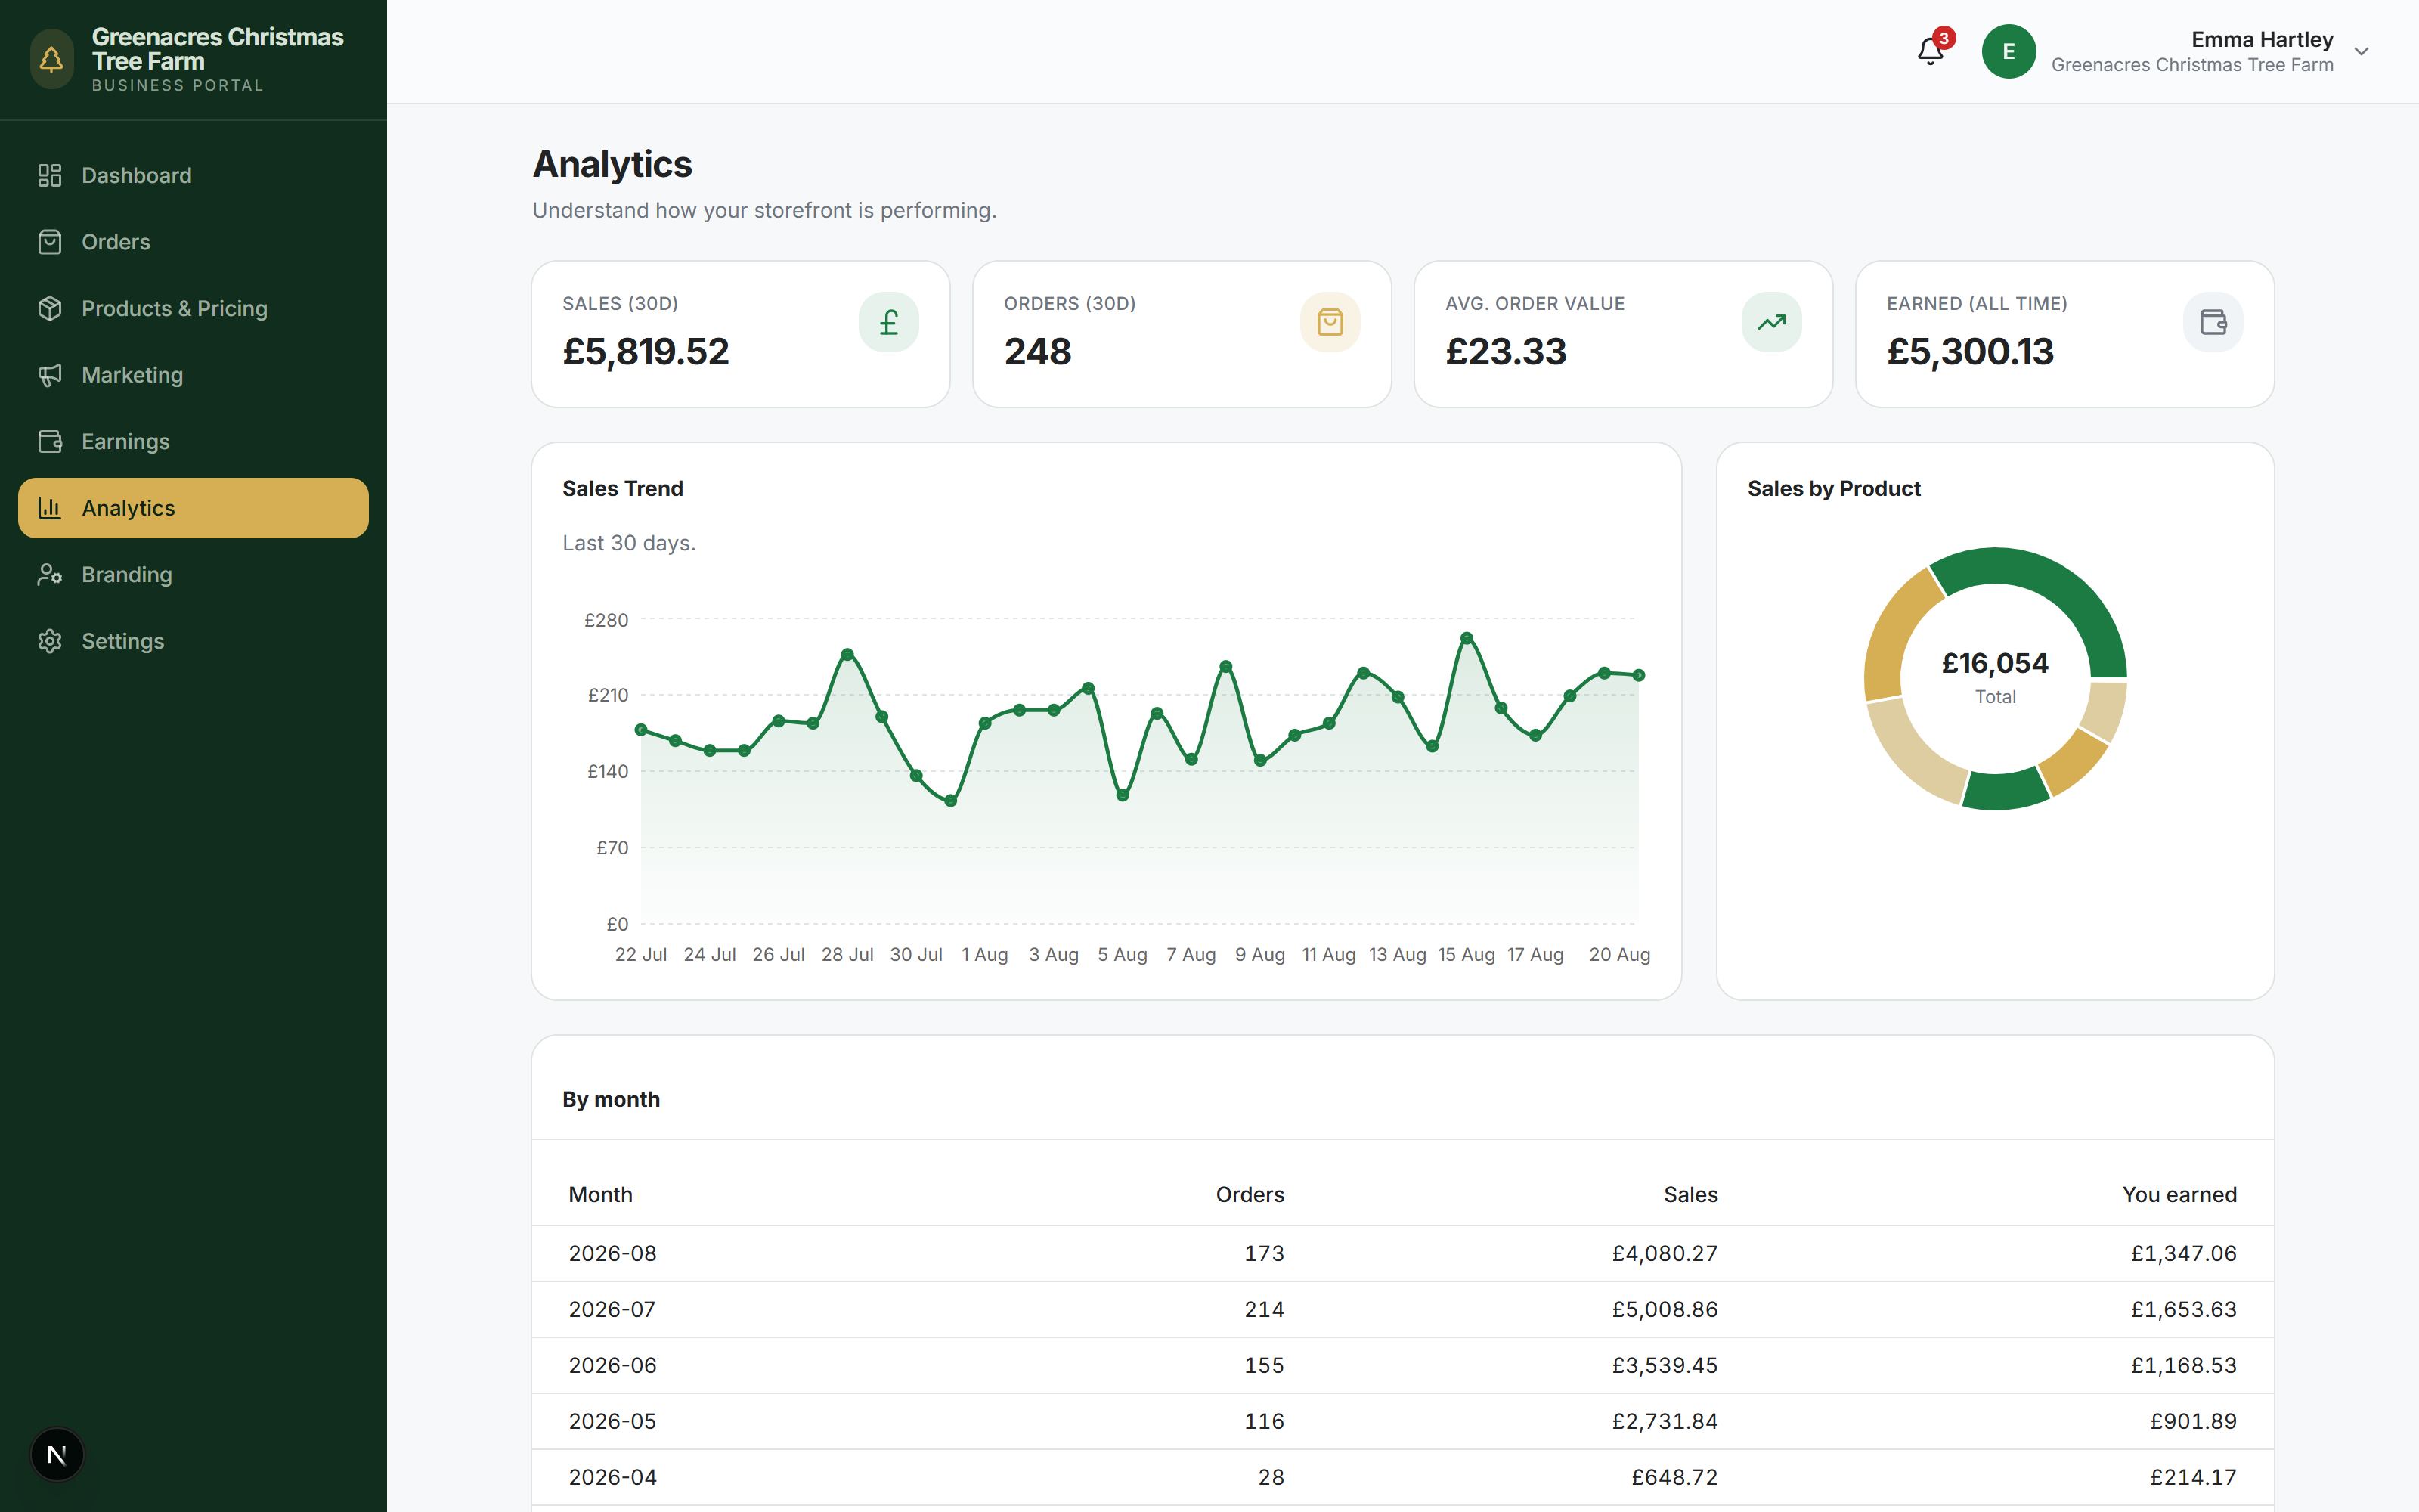Click the last data point at 20 Aug
This screenshot has height=1512, width=2419.
click(x=1638, y=675)
